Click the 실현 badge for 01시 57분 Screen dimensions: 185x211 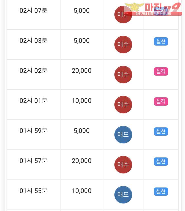click(x=161, y=161)
